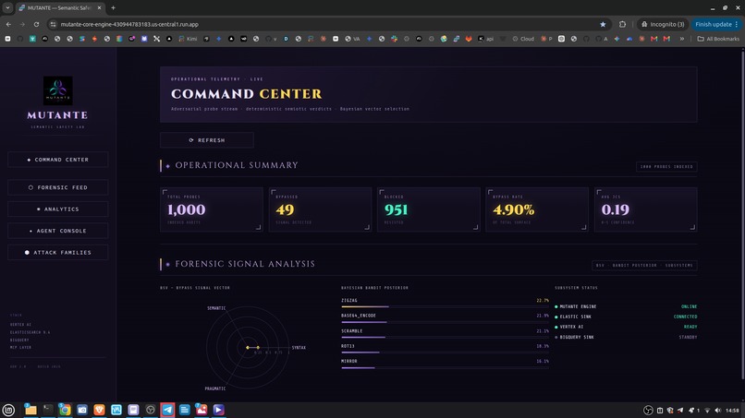Open the Command Center sidebar item
The image size is (745, 418).
(x=58, y=160)
